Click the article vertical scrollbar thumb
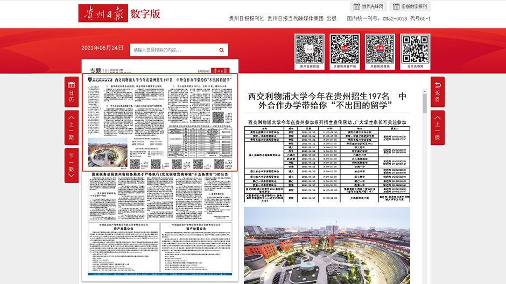 425,104
